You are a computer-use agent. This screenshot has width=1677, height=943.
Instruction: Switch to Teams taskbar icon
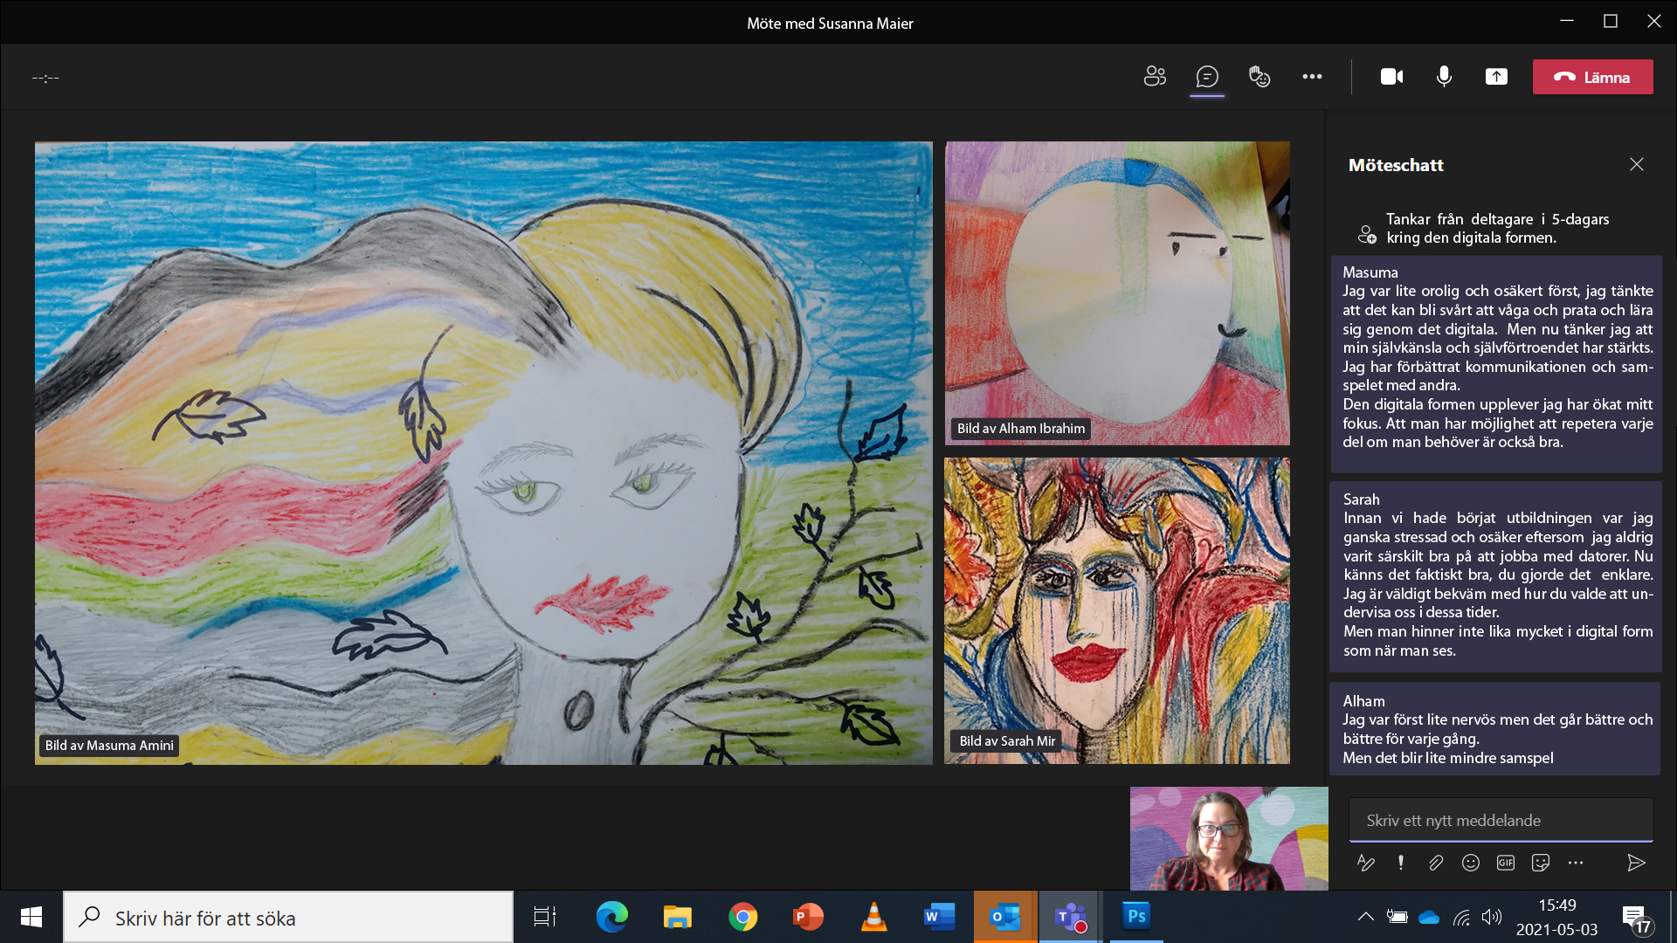(1071, 917)
